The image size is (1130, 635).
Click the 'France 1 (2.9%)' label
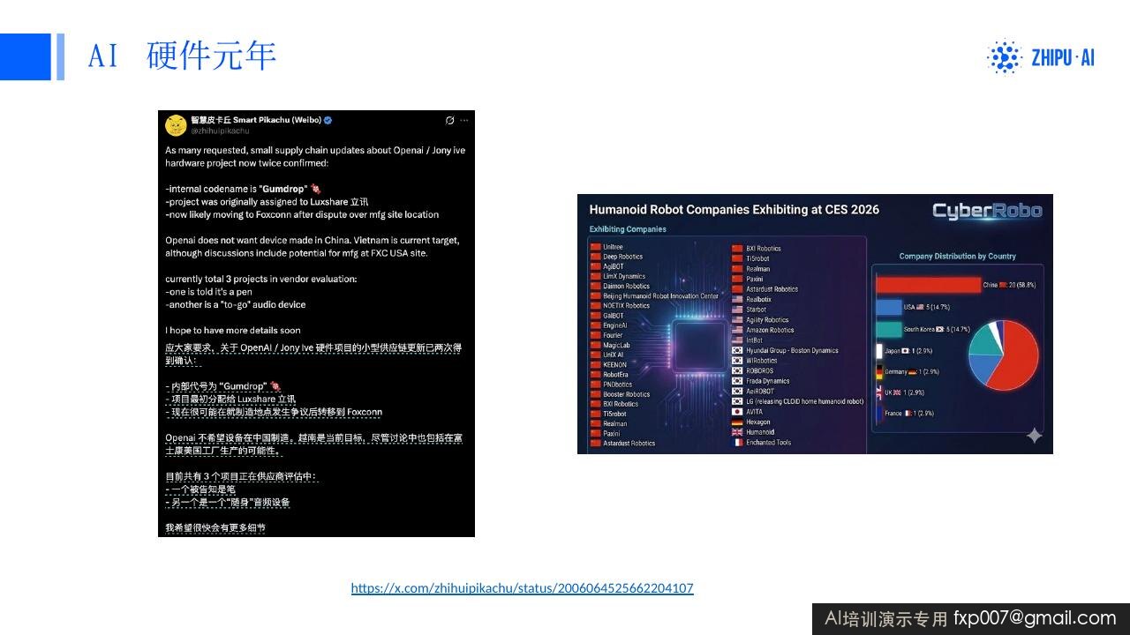[x=909, y=414]
